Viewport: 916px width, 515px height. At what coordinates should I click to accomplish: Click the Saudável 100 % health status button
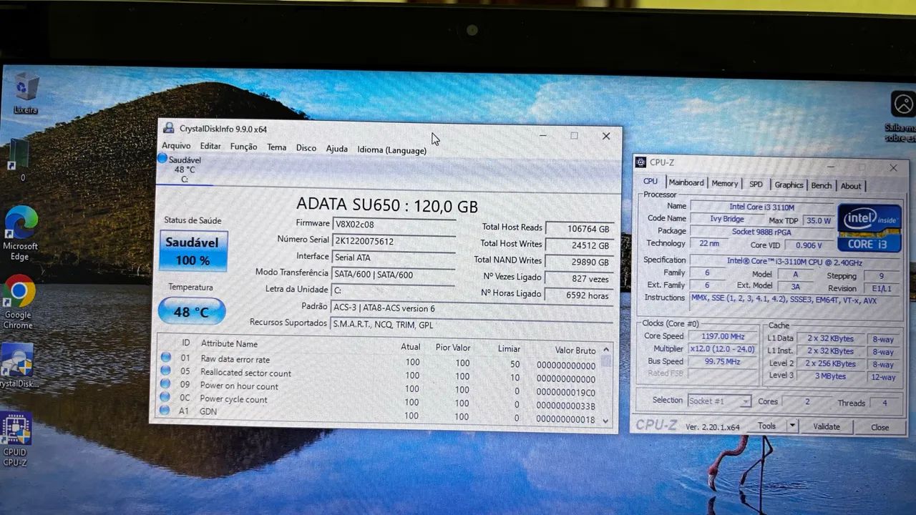tap(193, 251)
